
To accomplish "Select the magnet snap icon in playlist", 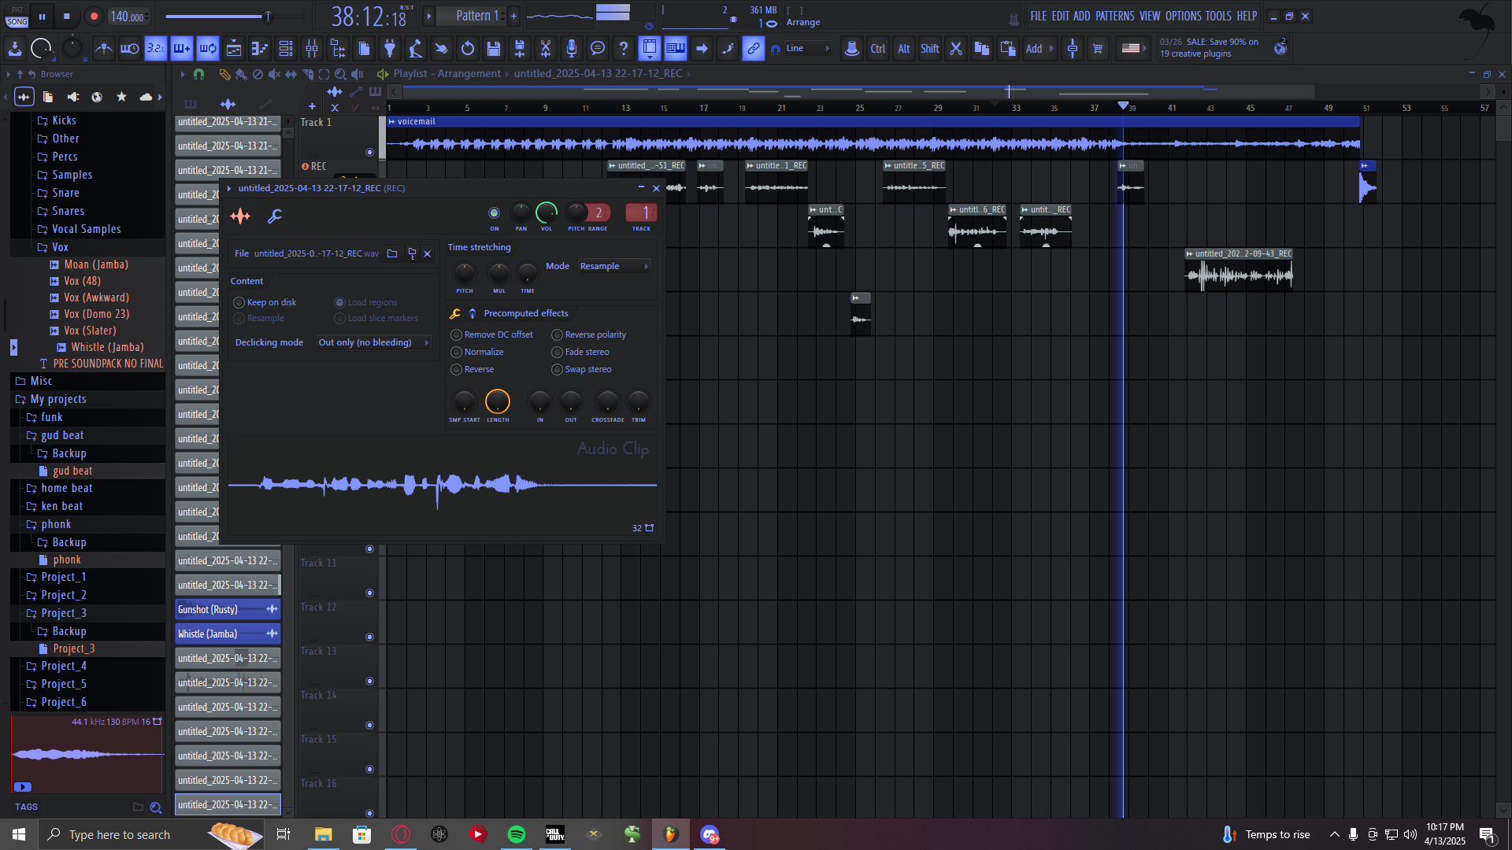I will click(199, 74).
